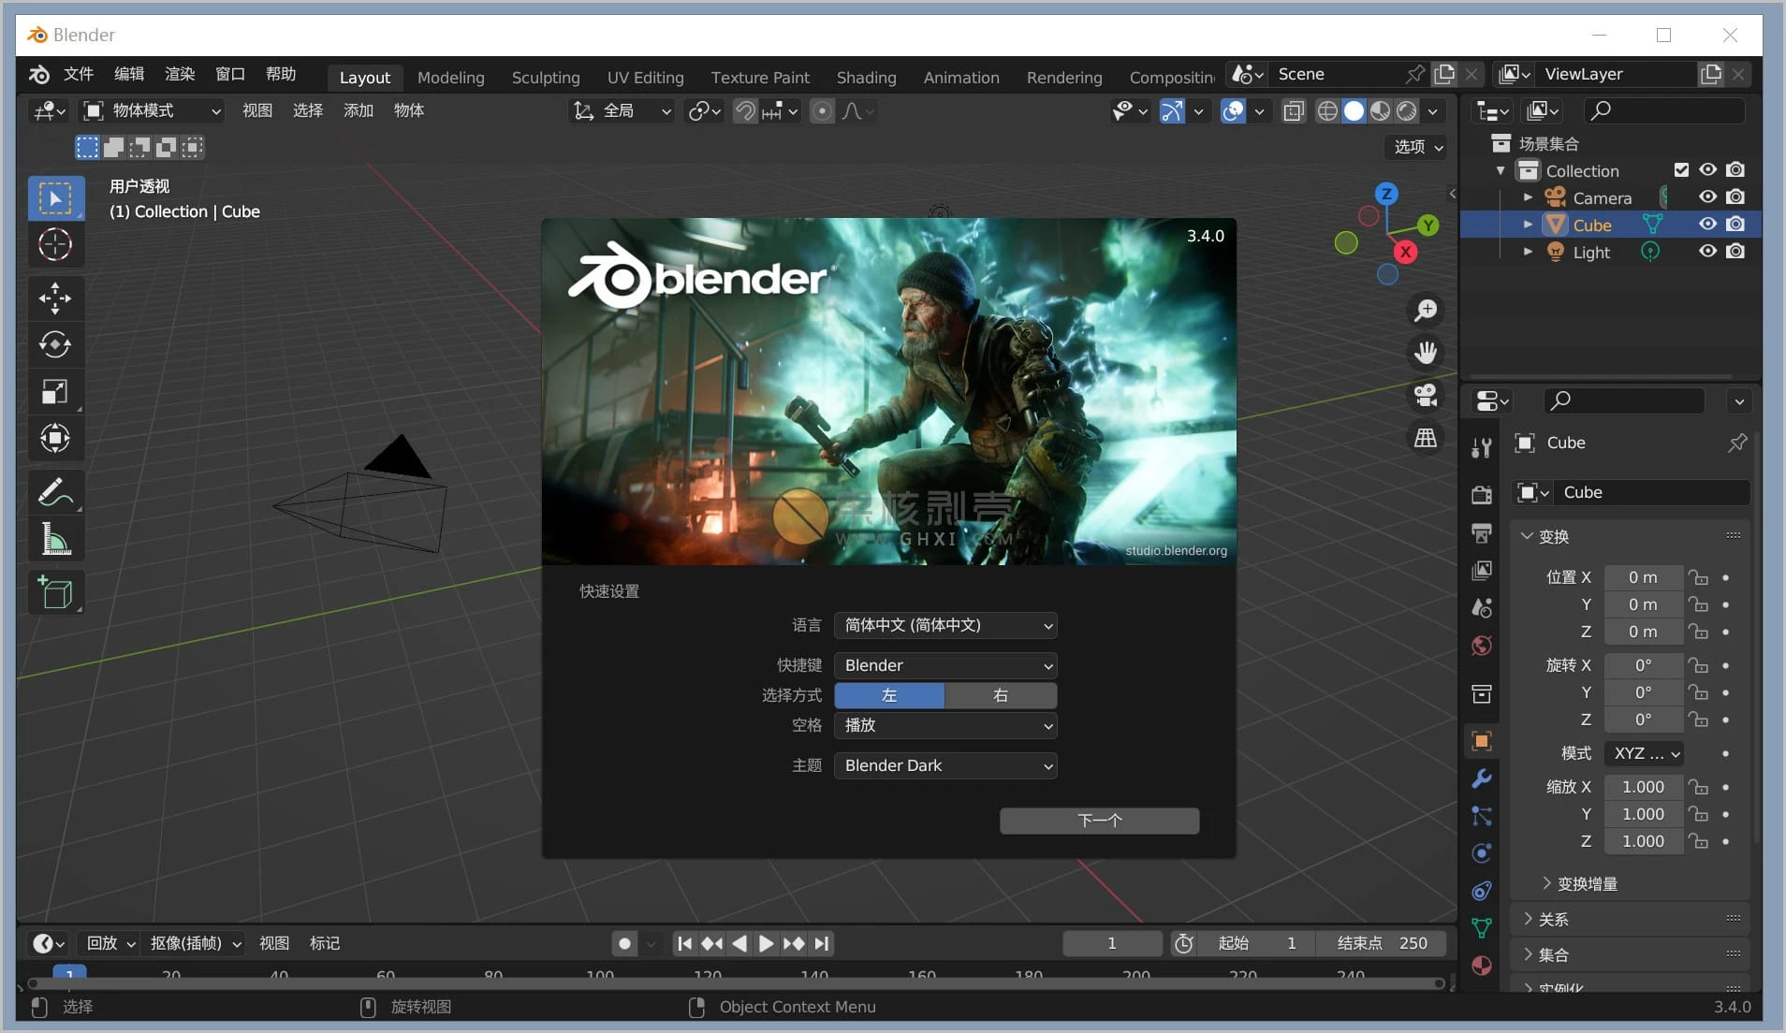Select the Measure tool
The height and width of the screenshot is (1033, 1786).
click(56, 539)
